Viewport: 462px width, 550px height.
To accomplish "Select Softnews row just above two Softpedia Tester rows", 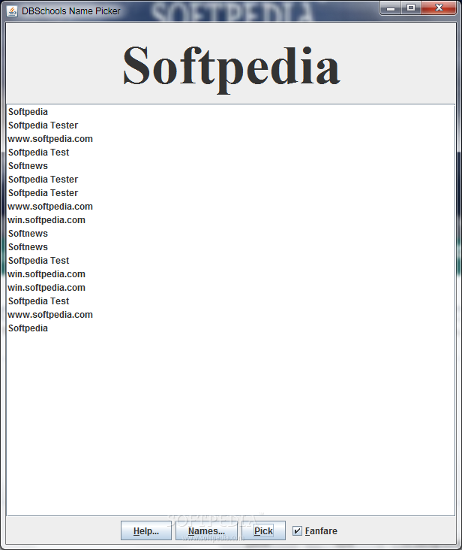I will coord(231,166).
